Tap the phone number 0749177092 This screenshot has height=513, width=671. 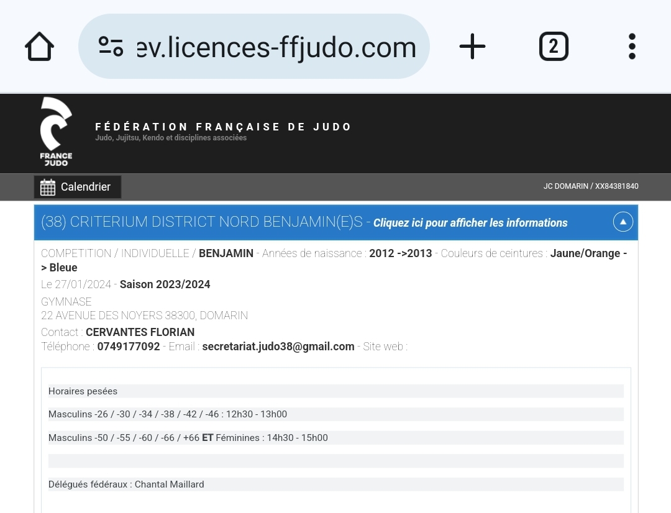click(x=128, y=347)
